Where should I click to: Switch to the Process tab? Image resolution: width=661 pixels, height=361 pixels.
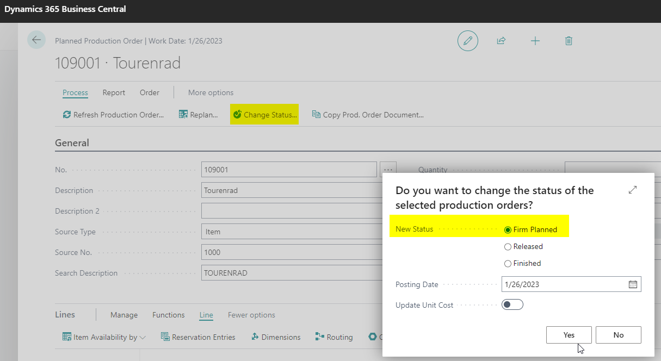point(75,92)
